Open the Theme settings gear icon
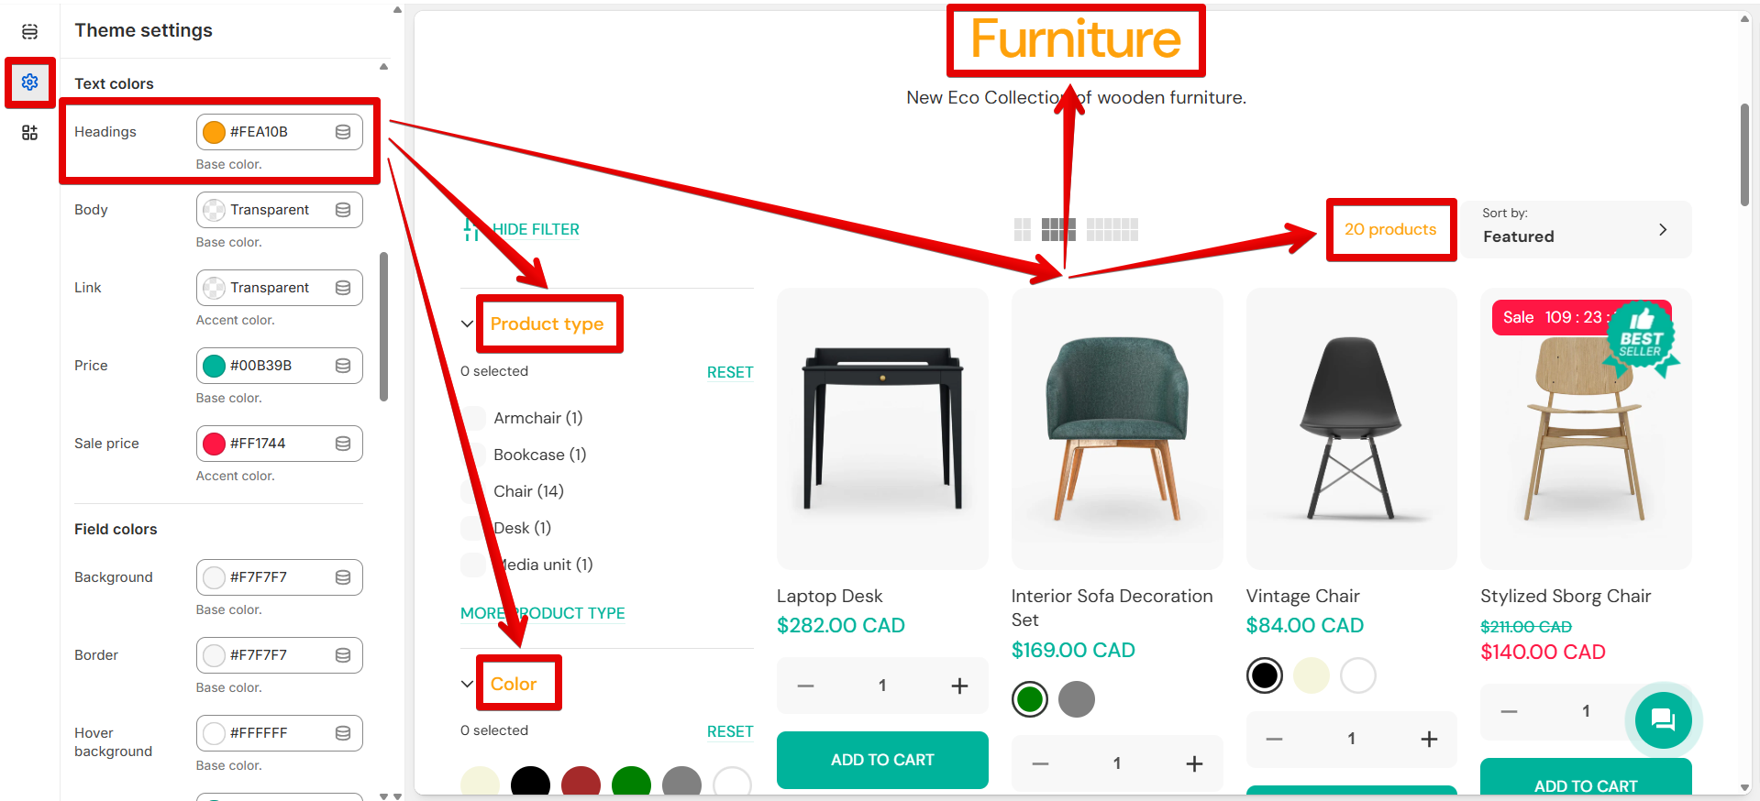1760x801 pixels. click(29, 82)
